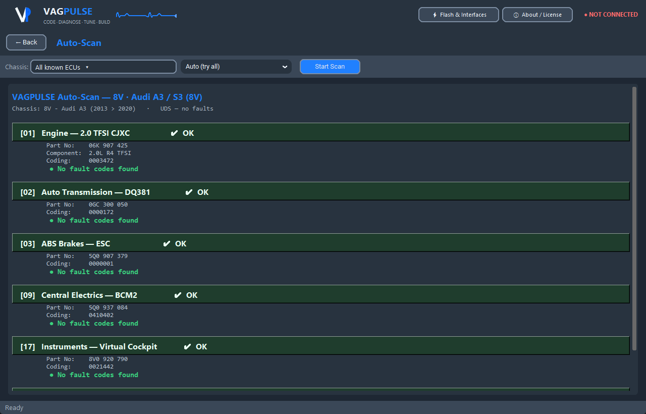Screen dimensions: 646x414
Task: Select the [01] Engine 2.0 TFSI CJXC header
Action: (x=321, y=132)
